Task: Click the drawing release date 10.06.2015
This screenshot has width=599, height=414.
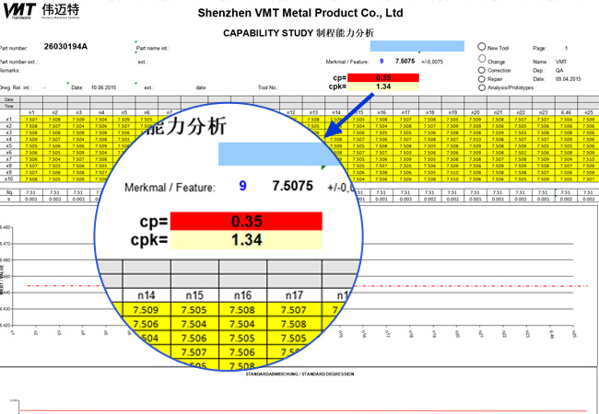Action: [103, 87]
